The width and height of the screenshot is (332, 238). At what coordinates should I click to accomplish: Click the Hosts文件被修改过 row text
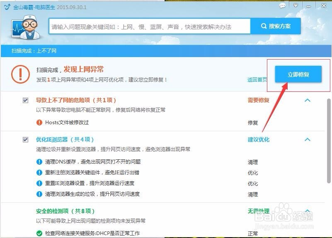click(67, 123)
